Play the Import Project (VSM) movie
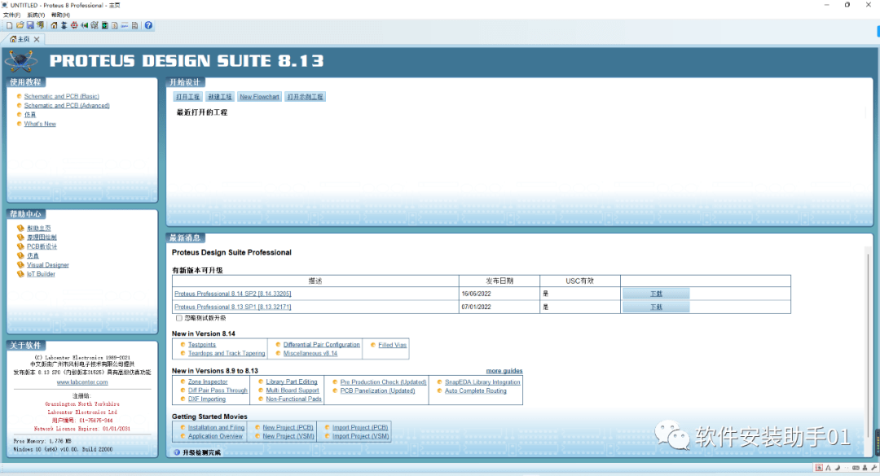The height and width of the screenshot is (476, 880). pyautogui.click(x=360, y=436)
